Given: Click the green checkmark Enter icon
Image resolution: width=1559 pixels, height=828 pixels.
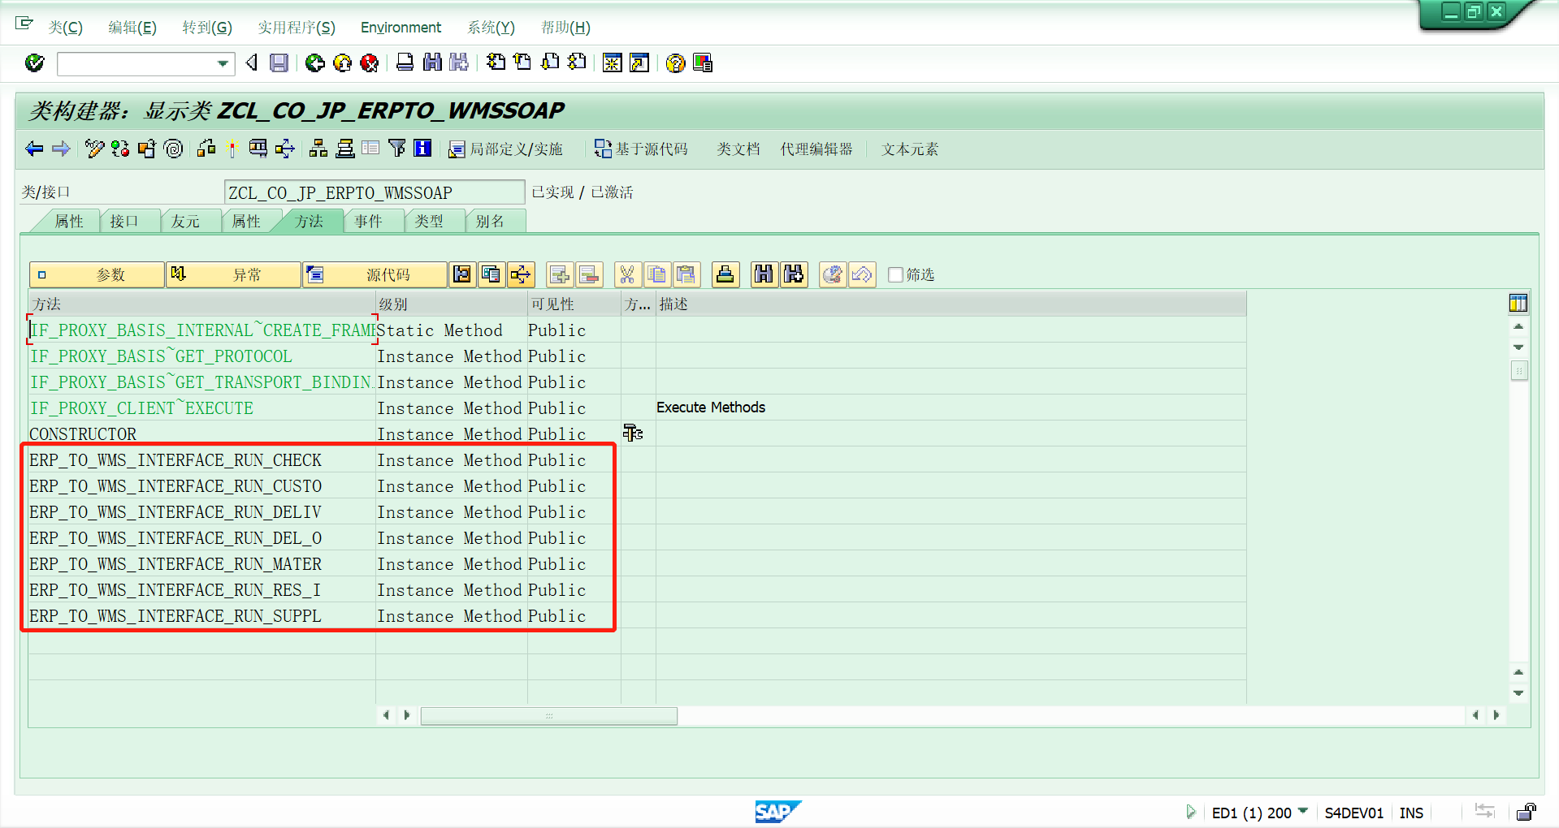Looking at the screenshot, I should (34, 63).
